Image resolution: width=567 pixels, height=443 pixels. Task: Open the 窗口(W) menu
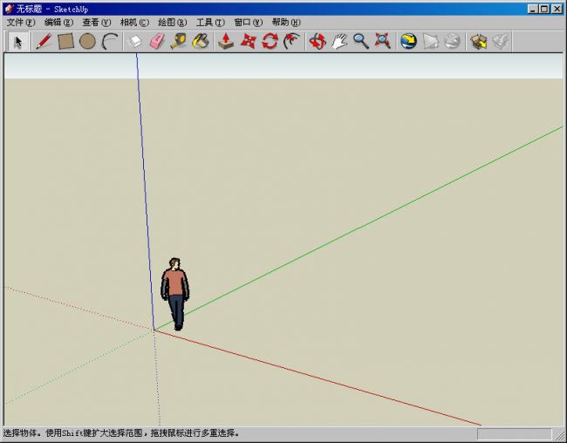coord(249,23)
